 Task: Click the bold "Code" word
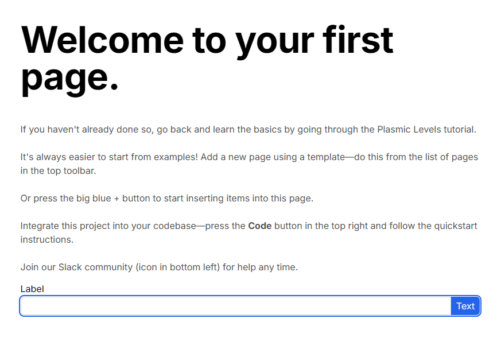259,226
